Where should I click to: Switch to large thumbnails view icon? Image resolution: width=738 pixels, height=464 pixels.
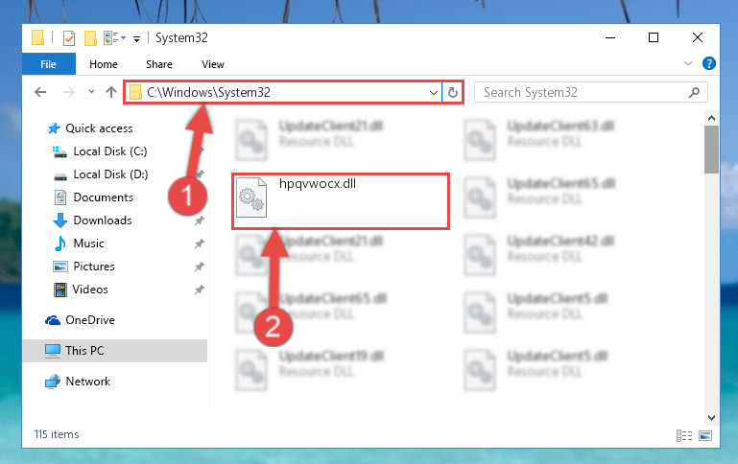(705, 436)
